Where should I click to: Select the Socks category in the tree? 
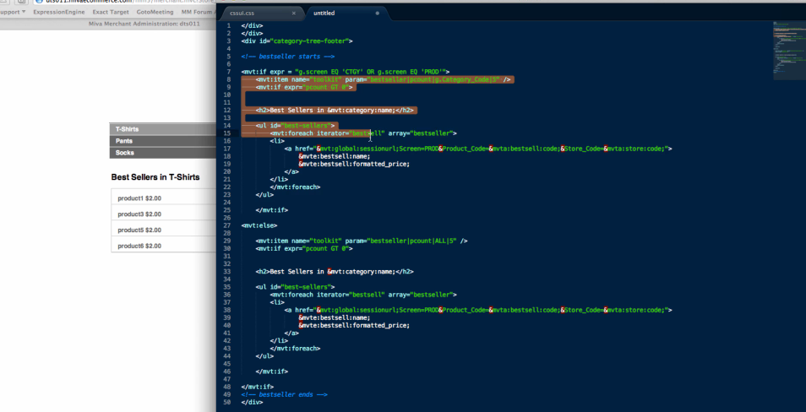pos(163,153)
